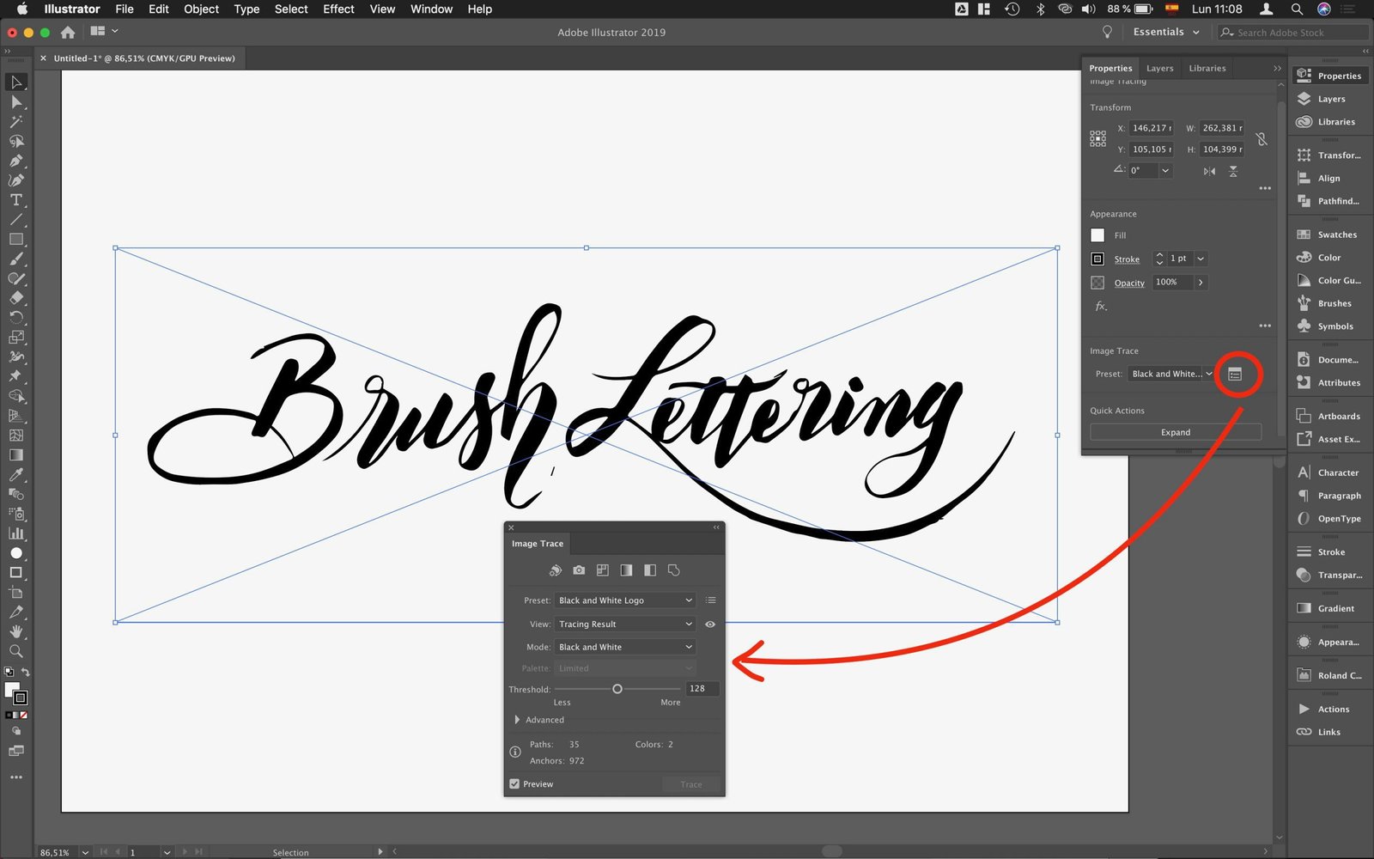
Task: Open the rotation angle dropdown
Action: [x=1165, y=171]
